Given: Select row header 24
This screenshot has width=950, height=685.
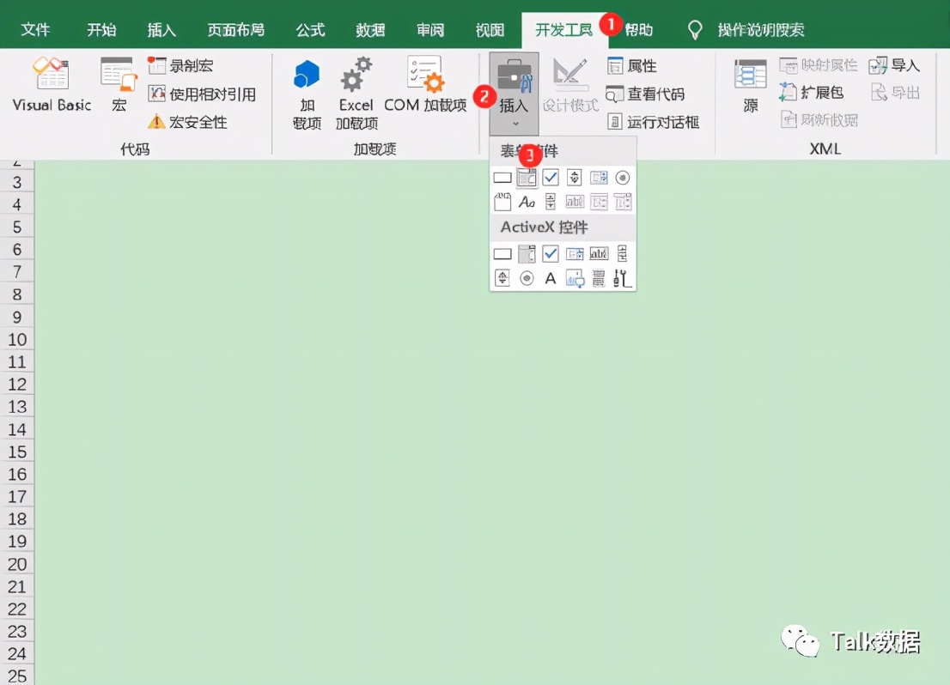Looking at the screenshot, I should [x=17, y=653].
